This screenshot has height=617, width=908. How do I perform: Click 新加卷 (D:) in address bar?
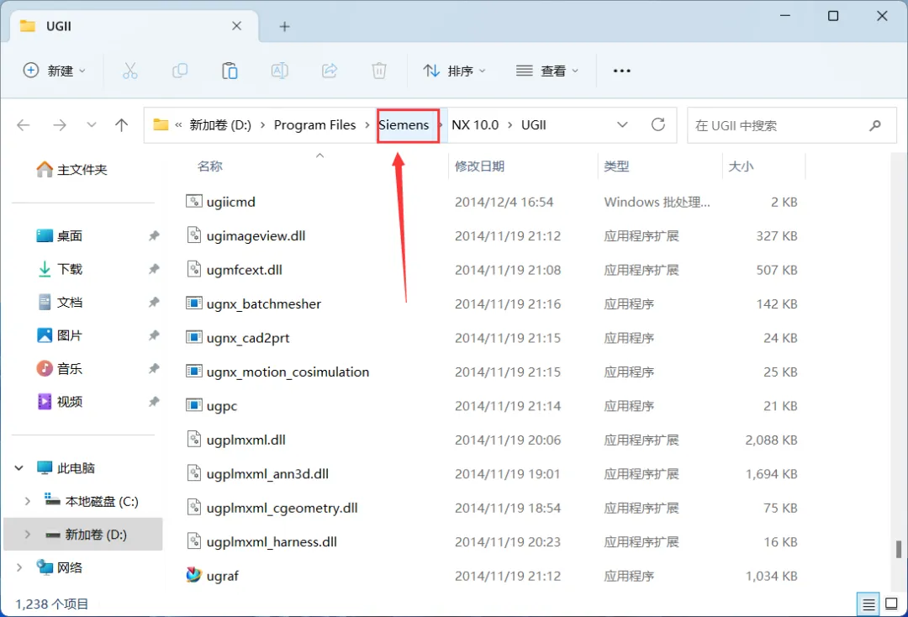tap(220, 125)
